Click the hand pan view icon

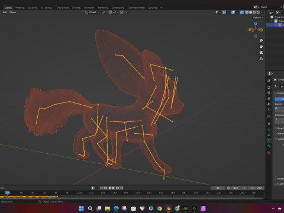(261, 47)
